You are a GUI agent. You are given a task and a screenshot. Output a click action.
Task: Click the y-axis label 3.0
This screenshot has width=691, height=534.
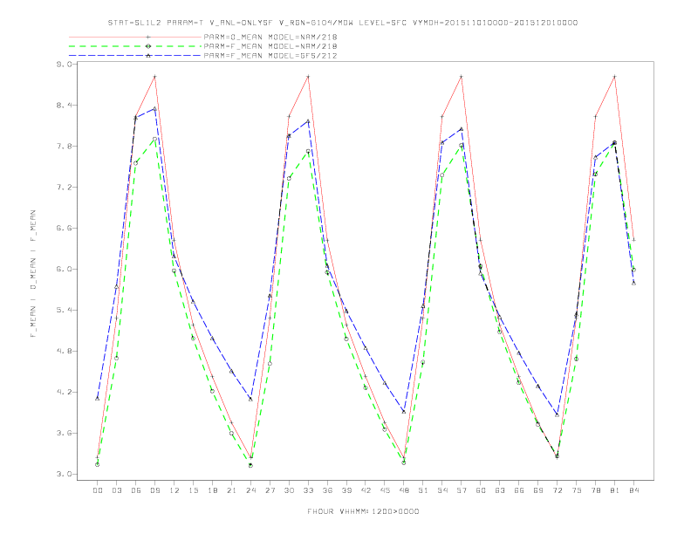(x=64, y=474)
